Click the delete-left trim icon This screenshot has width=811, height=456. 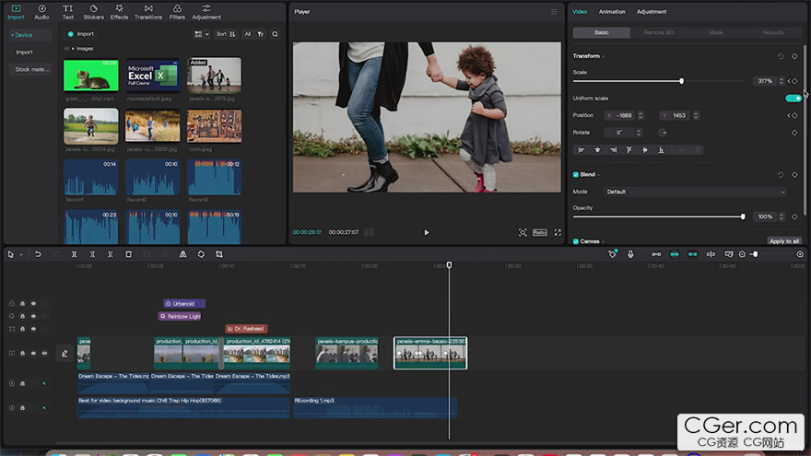pos(92,254)
